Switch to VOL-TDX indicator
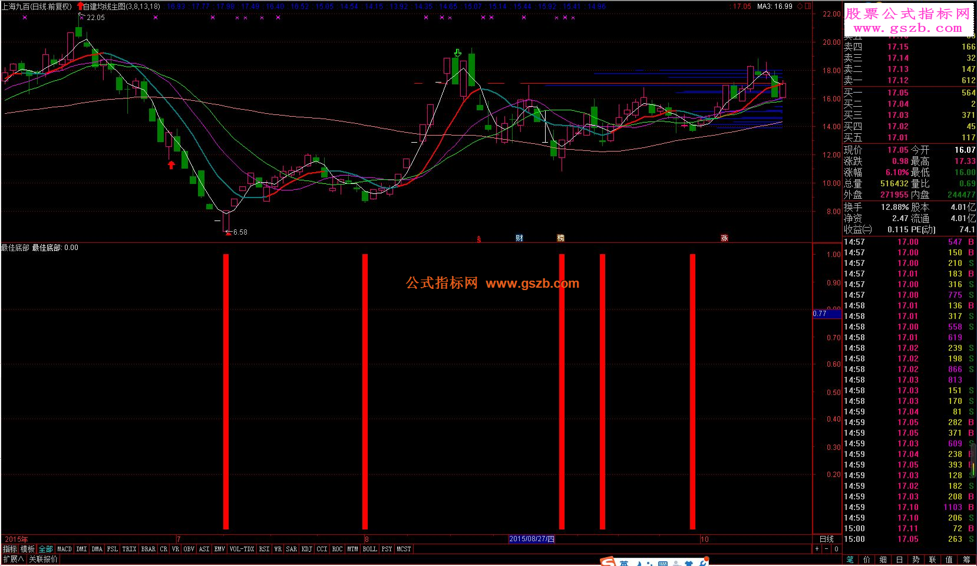Screen dimensions: 977x566 (x=242, y=549)
